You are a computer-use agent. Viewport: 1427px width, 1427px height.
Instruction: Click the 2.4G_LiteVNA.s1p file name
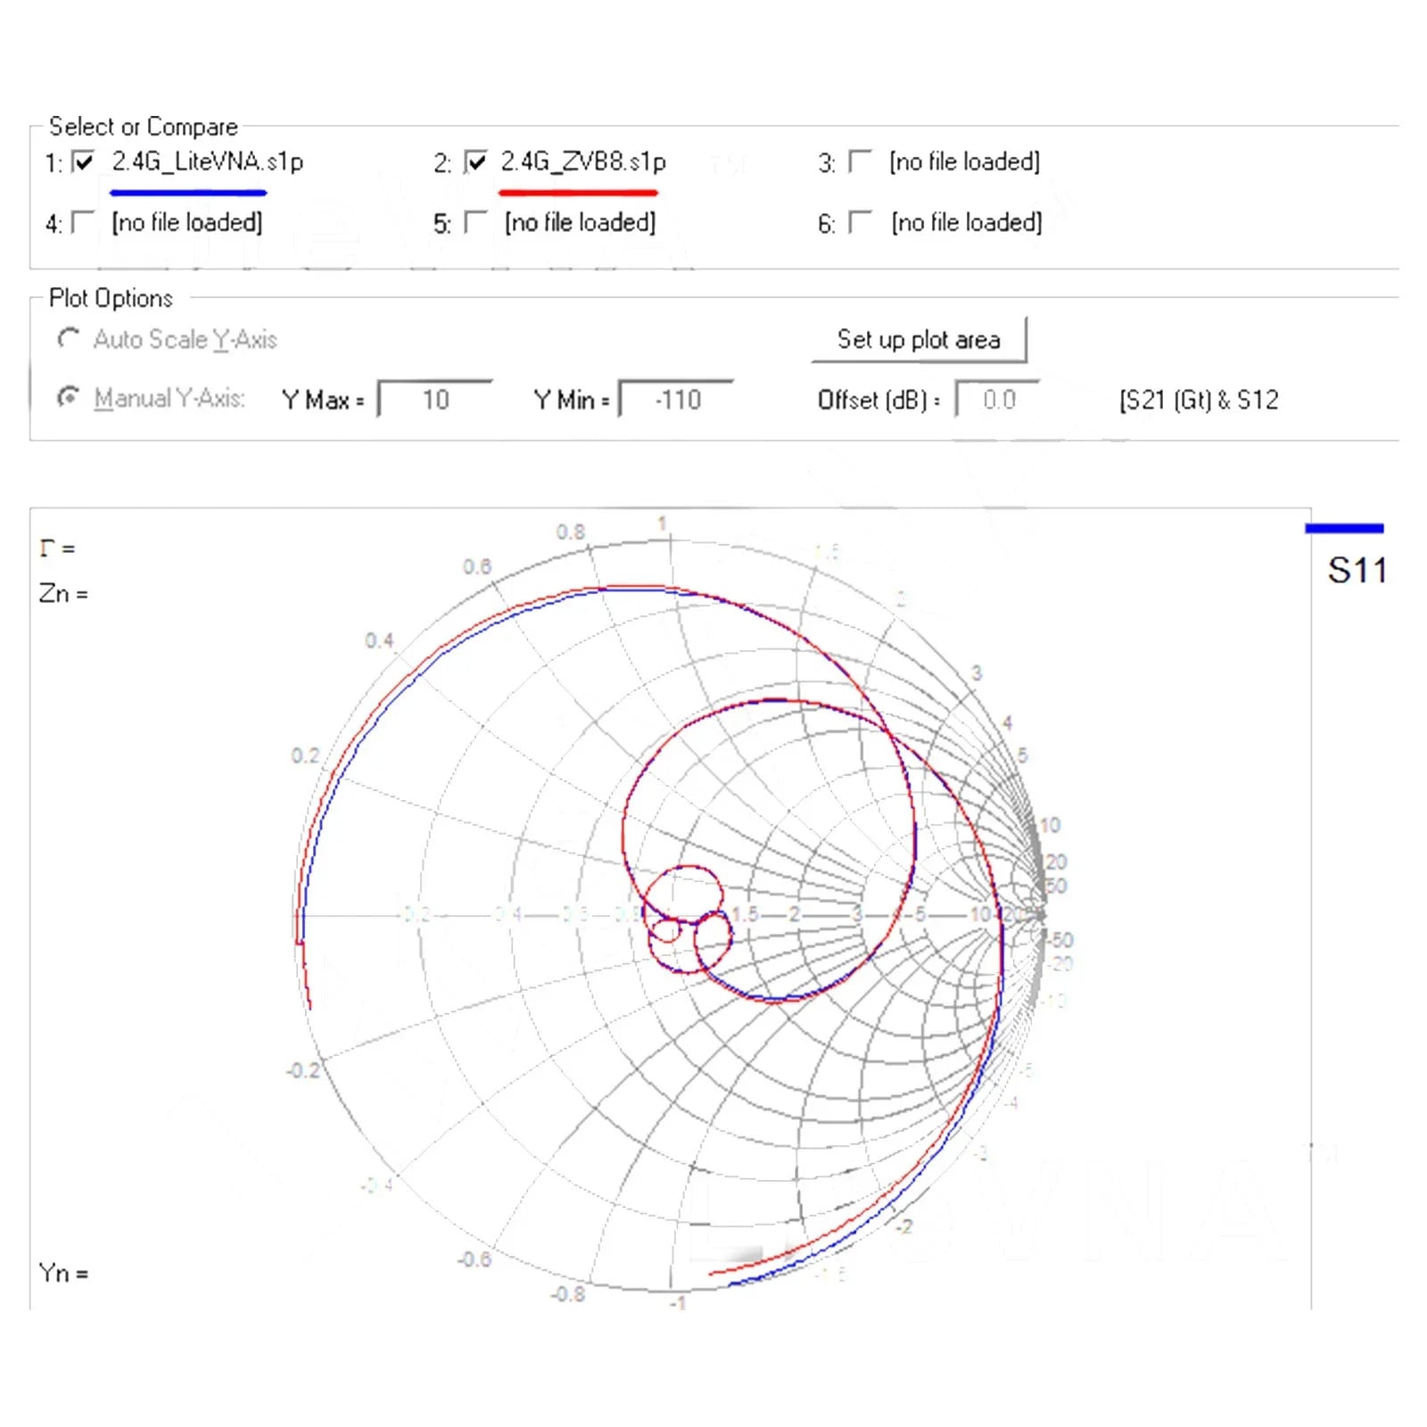click(207, 161)
